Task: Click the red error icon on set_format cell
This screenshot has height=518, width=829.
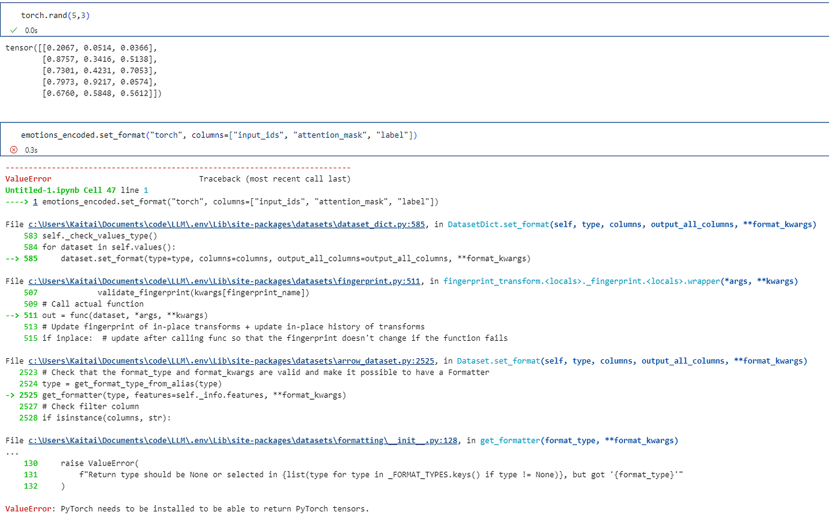Action: pyautogui.click(x=14, y=150)
